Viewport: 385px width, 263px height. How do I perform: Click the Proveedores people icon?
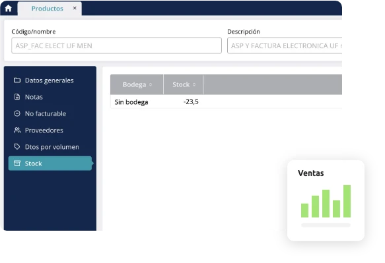17,130
